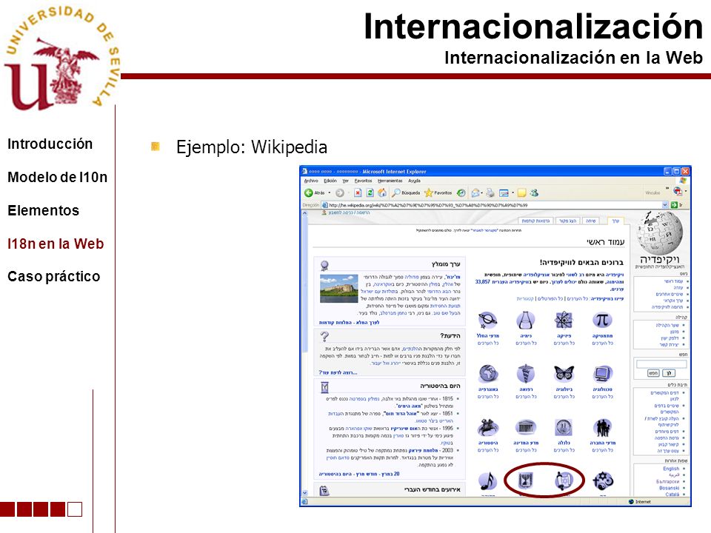The height and width of the screenshot is (533, 711).
Task: Click the Messenger people icon
Action: 534,193
